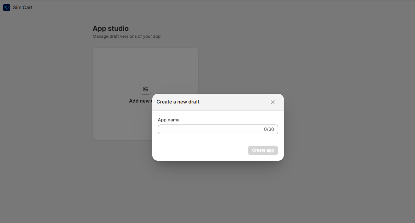Screen dimensions: 415x223
Task: Click the Create a new draft title
Action: [x=178, y=102]
